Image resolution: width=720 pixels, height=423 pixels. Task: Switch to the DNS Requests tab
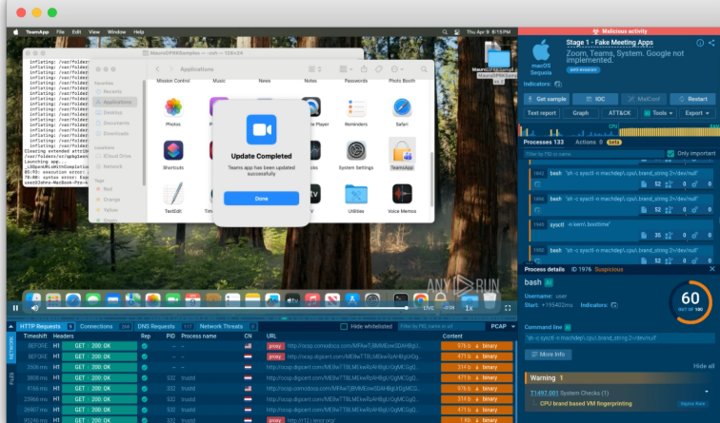(x=157, y=326)
